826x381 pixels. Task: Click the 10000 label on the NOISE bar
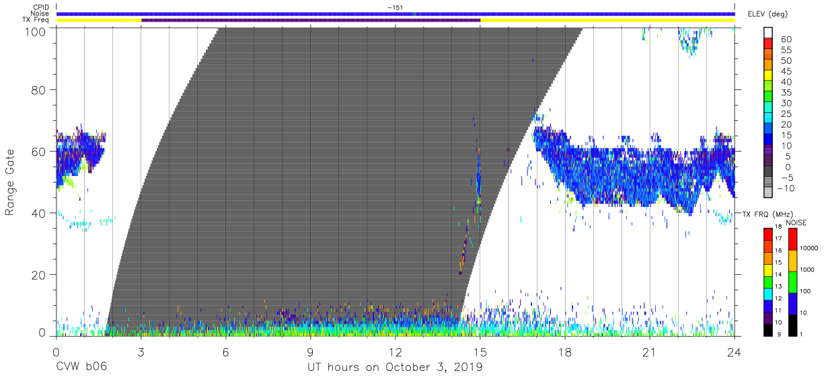(809, 249)
